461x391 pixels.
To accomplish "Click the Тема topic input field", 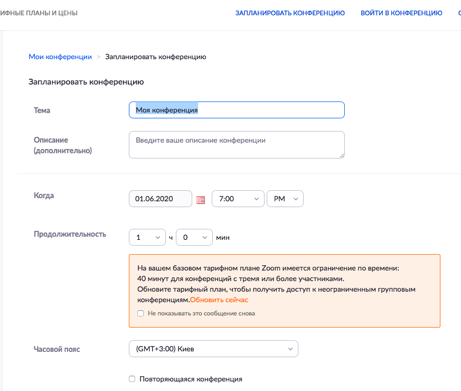I will [x=237, y=110].
